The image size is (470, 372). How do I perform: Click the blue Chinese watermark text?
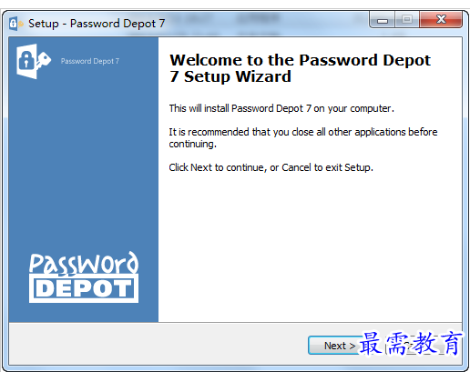[x=411, y=343]
